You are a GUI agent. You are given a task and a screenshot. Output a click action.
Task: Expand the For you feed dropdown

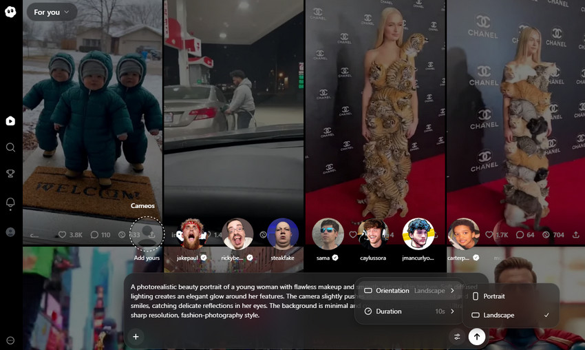coord(52,12)
